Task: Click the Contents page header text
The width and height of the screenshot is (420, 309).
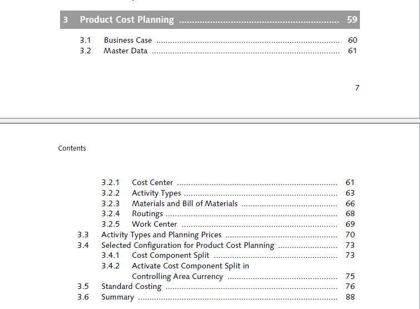Action: click(x=72, y=148)
